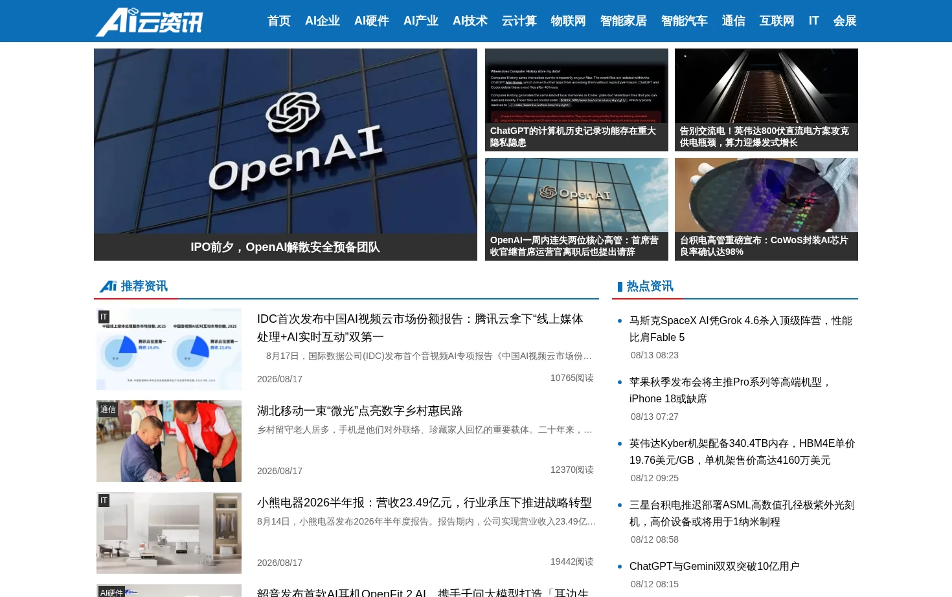
Task: Click the AI云资讯 site logo
Action: (x=150, y=21)
